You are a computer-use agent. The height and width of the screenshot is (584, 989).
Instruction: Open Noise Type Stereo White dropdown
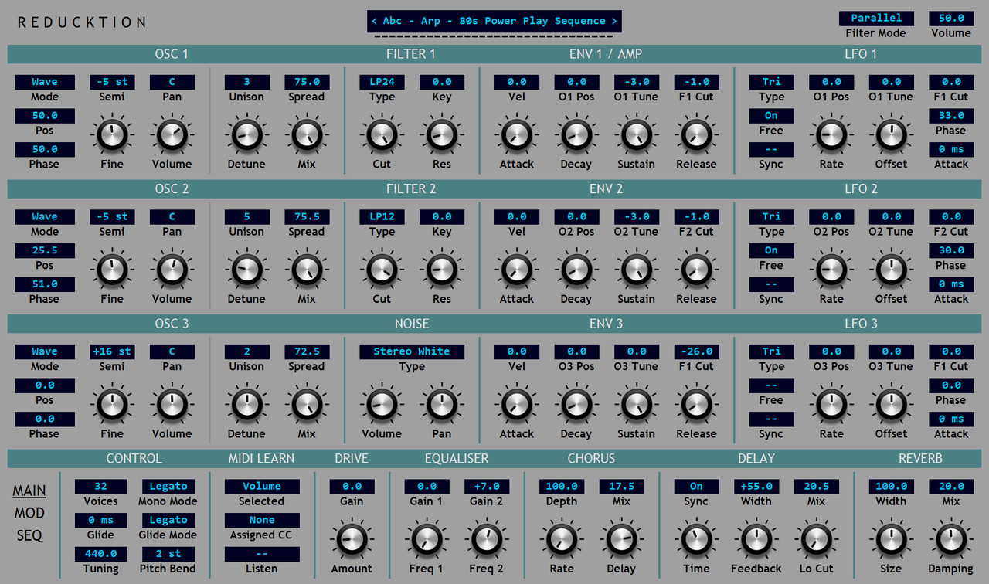point(412,351)
